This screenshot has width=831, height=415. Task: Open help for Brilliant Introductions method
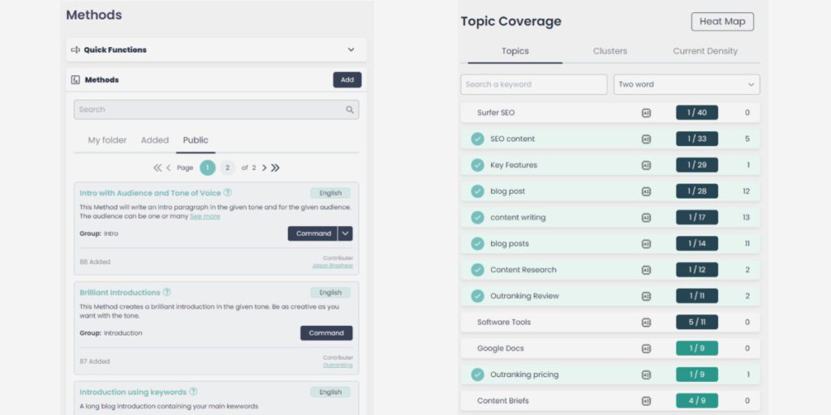click(x=167, y=292)
